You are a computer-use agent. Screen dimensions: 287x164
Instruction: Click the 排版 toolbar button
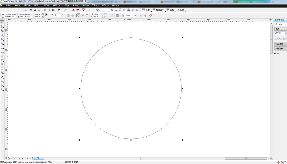(146, 10)
